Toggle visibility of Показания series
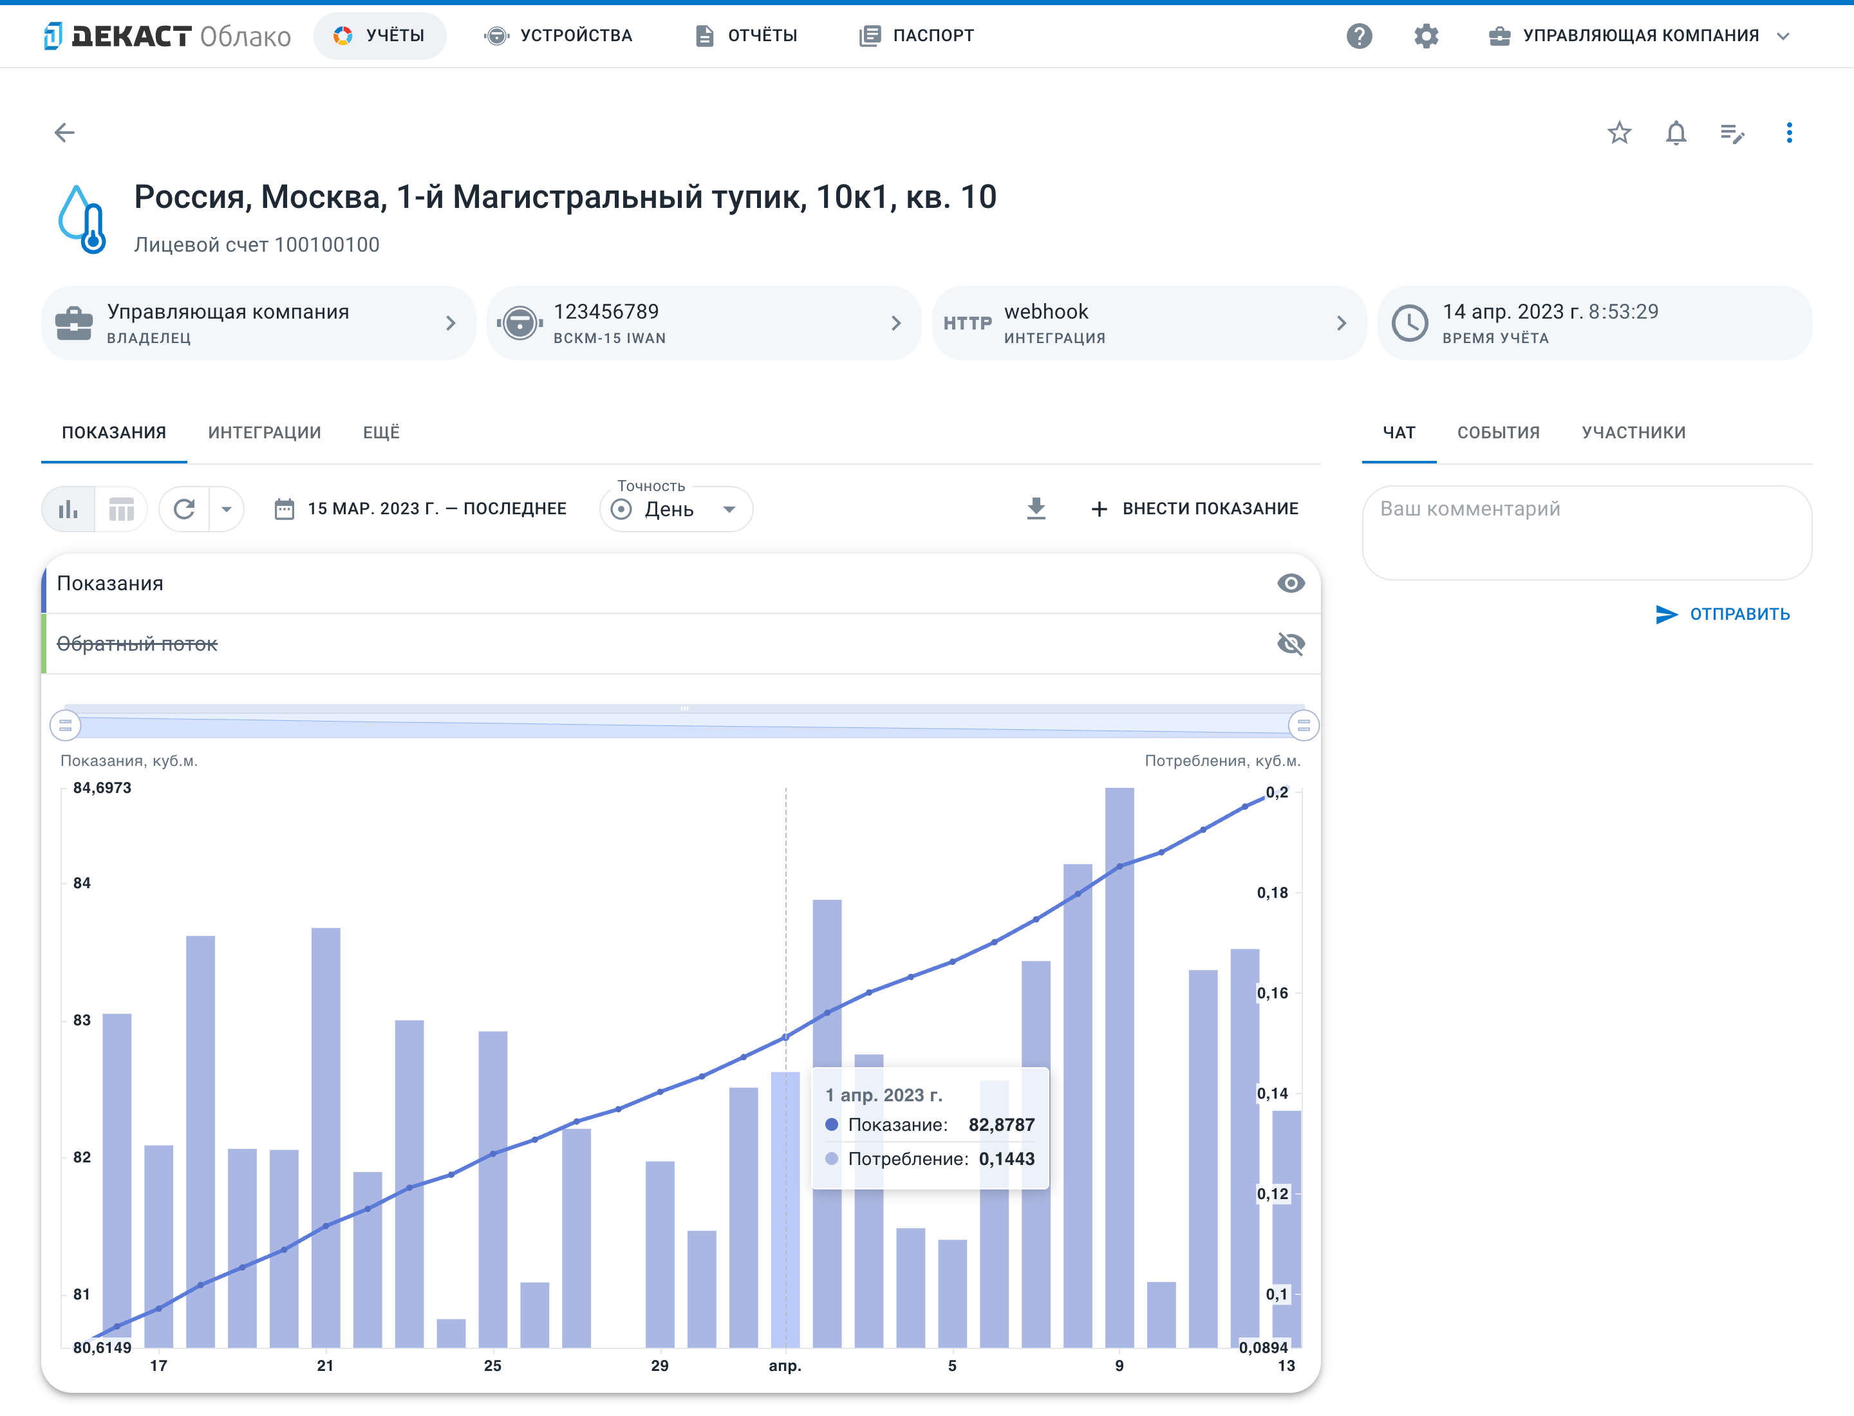 coord(1291,583)
